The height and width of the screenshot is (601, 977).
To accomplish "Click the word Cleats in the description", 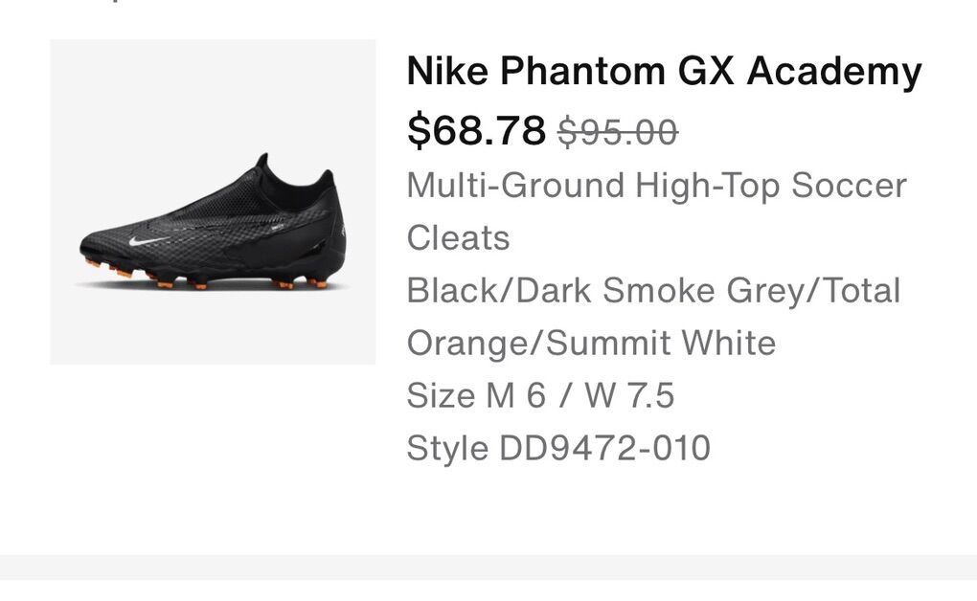I will point(458,237).
